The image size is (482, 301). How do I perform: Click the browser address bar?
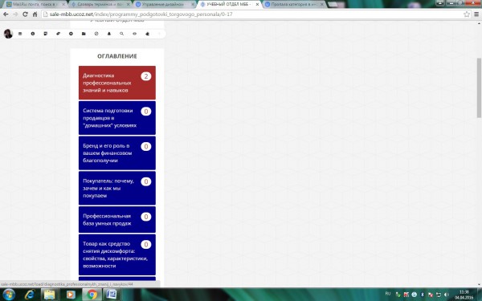tap(252, 14)
